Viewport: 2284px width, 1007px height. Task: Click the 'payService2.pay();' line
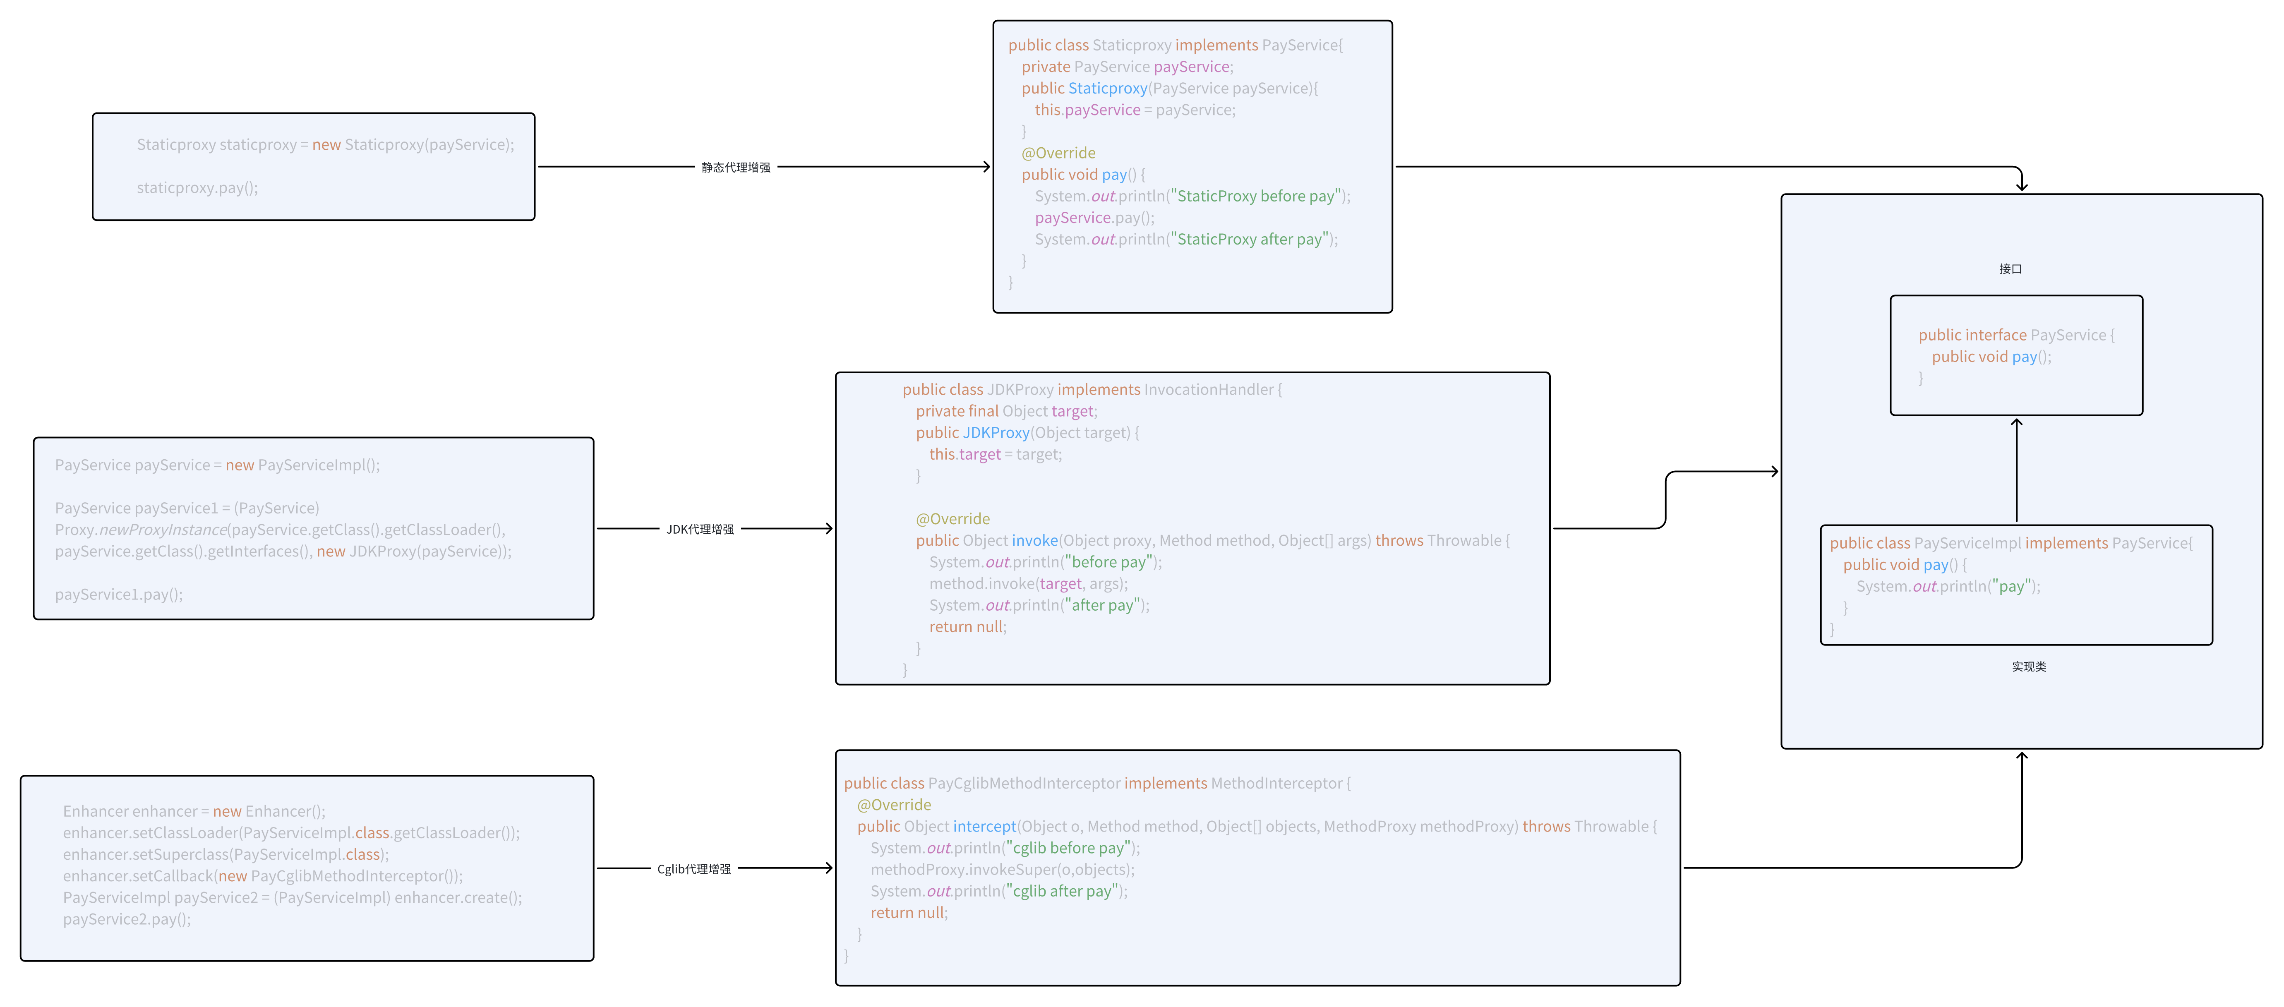point(127,919)
